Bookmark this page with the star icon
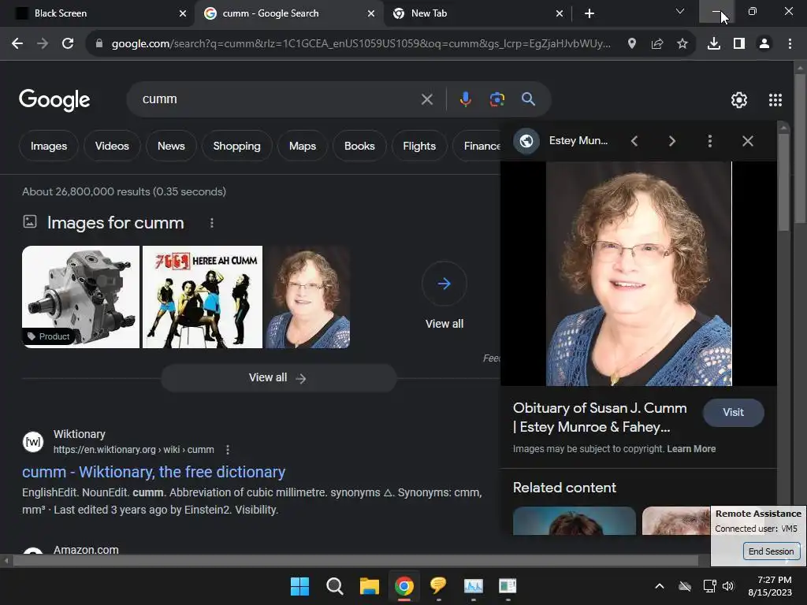The width and height of the screenshot is (807, 605). (x=682, y=44)
